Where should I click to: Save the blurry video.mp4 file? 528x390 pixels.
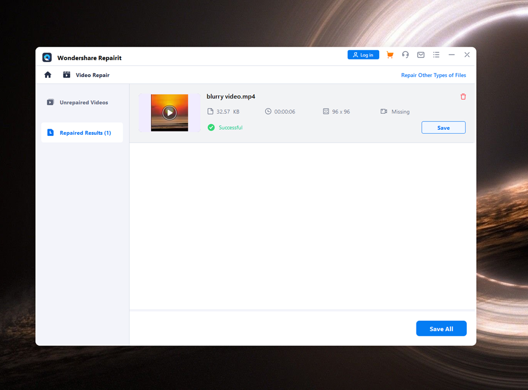(443, 128)
